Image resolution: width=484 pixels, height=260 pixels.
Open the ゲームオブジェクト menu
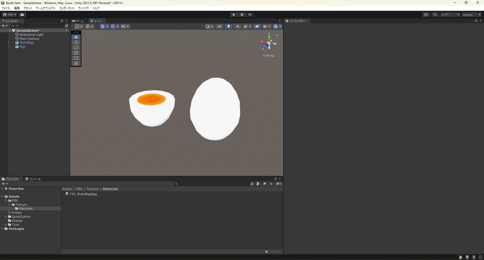point(45,8)
